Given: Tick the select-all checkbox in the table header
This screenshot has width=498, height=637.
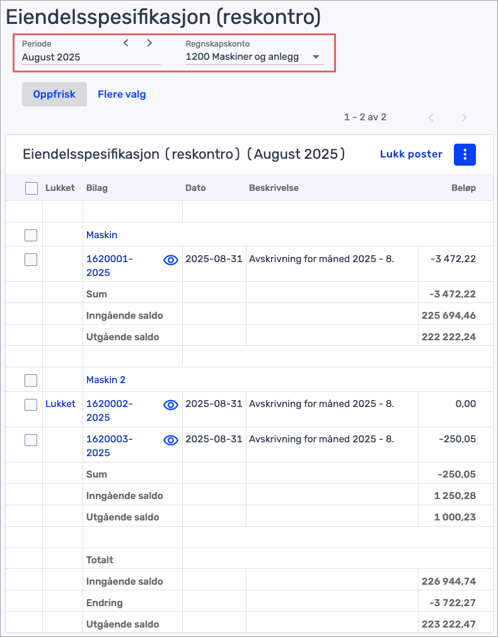Looking at the screenshot, I should [x=32, y=188].
